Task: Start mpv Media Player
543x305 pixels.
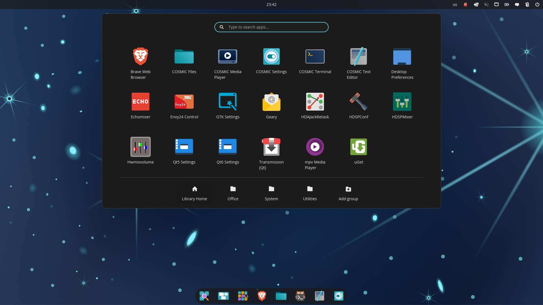Action: pos(315,154)
